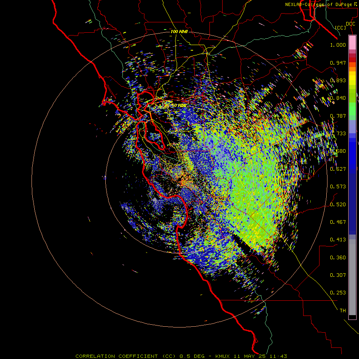Pick the light pink band in color scale
Viewport: 359px width, 359px height.
coord(352,43)
